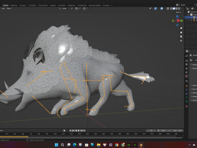Open the overlays settings dropdown arrow

tap(164, 9)
